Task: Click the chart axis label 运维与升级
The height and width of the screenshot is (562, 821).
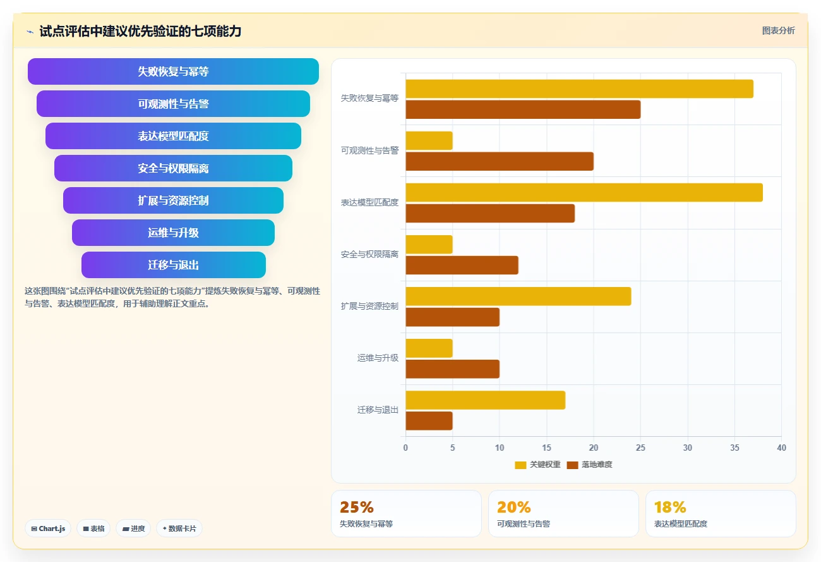Action: (378, 358)
